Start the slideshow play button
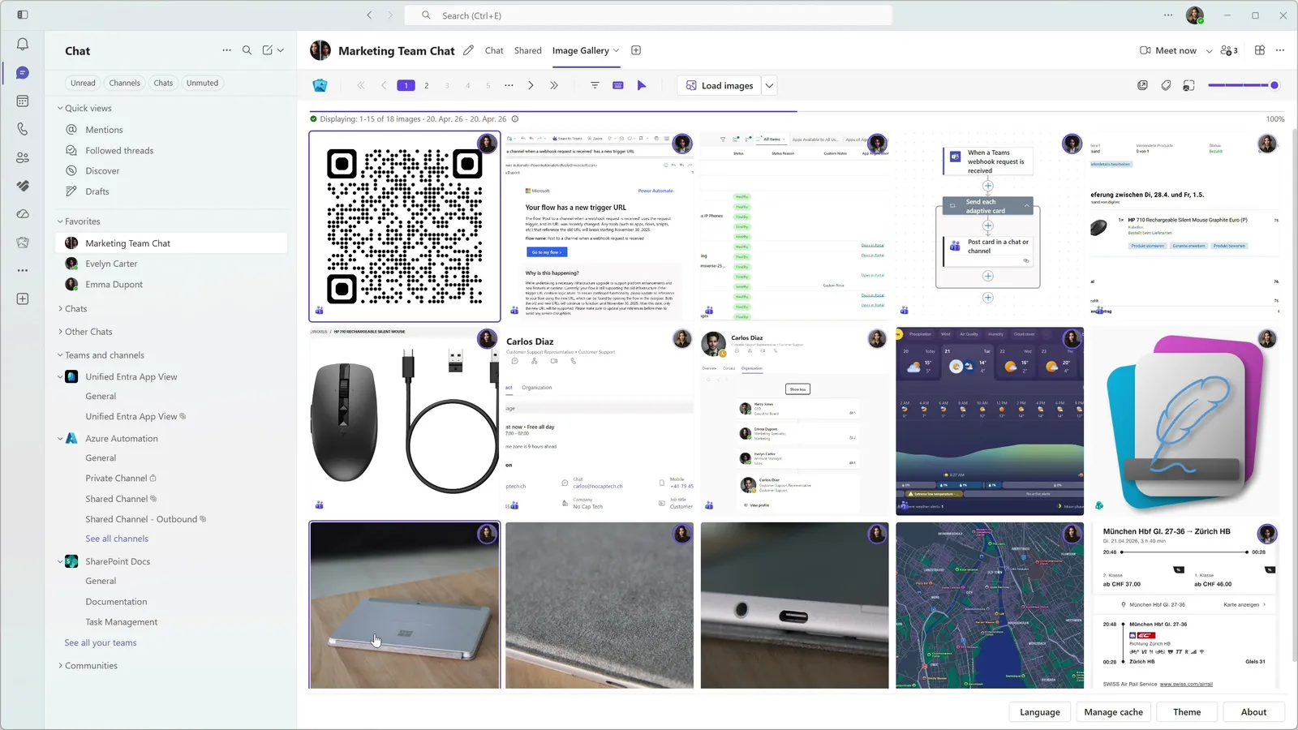The width and height of the screenshot is (1298, 730). click(642, 85)
